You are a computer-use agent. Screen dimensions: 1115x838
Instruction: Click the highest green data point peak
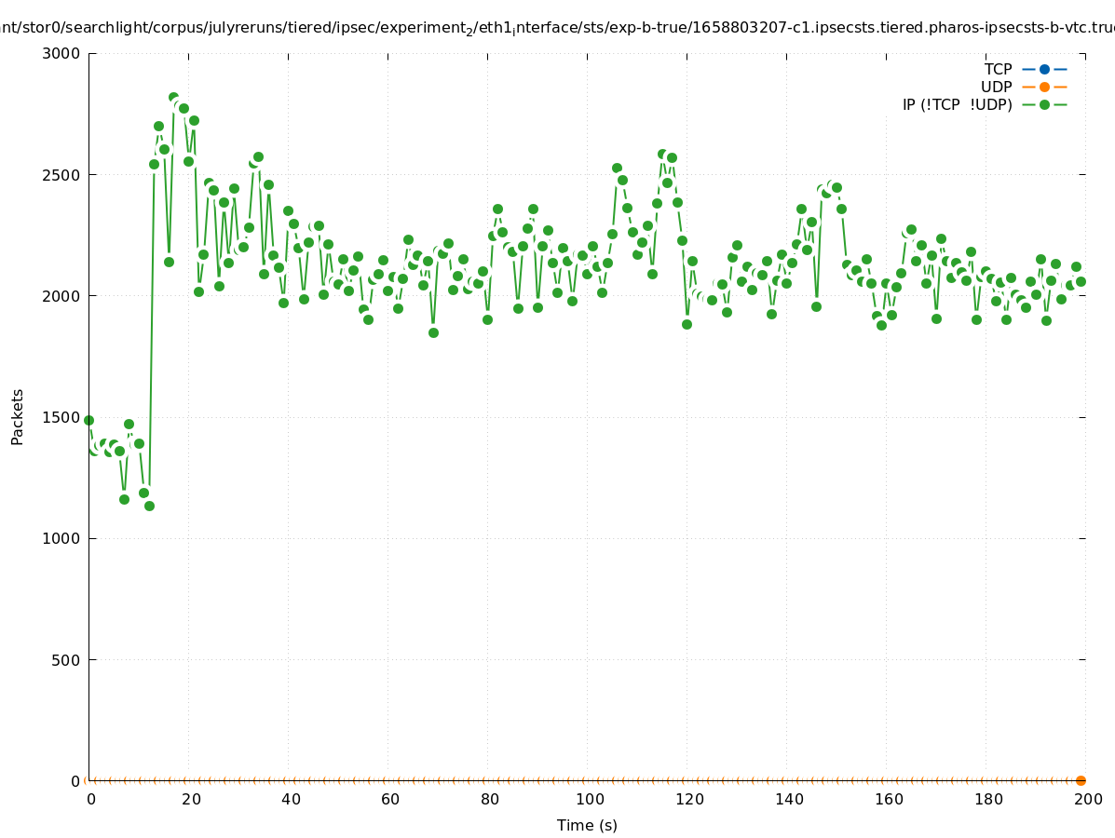(x=173, y=97)
